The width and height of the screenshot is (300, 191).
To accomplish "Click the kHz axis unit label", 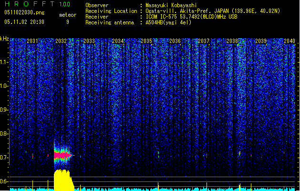I will pos(4,39).
